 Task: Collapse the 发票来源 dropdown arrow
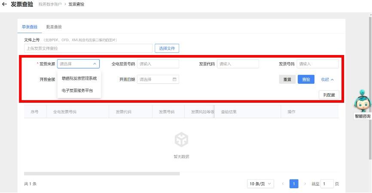95,64
